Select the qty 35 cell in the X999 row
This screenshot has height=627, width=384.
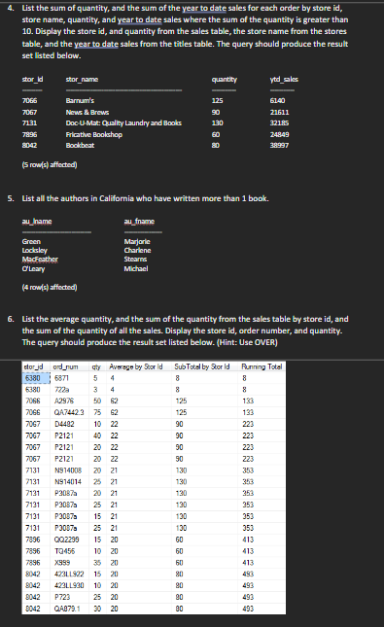coord(97,563)
